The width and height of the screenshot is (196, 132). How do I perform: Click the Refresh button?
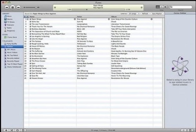click(145, 14)
